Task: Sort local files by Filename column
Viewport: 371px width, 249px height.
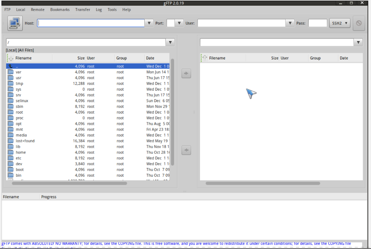Action: (x=33, y=58)
